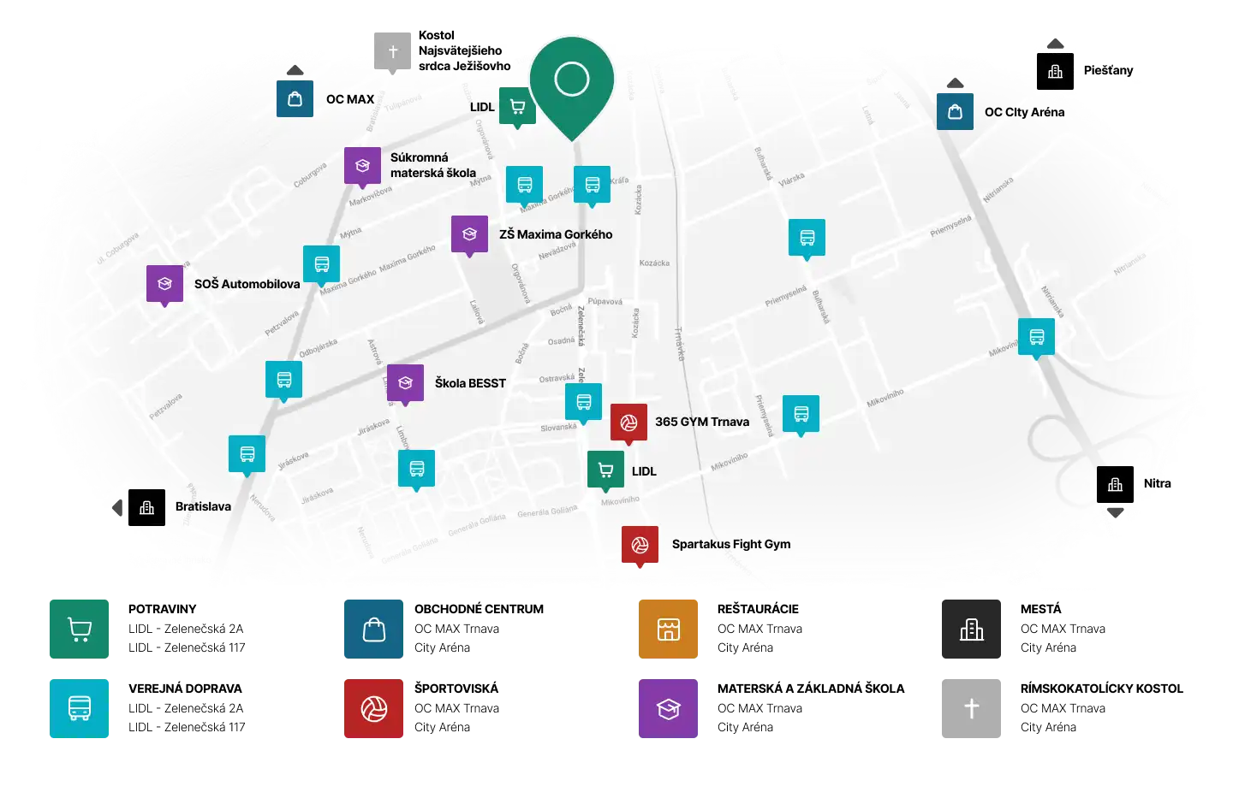Select the Súkromná materská škola school marker
The height and width of the screenshot is (798, 1233).
tap(362, 166)
